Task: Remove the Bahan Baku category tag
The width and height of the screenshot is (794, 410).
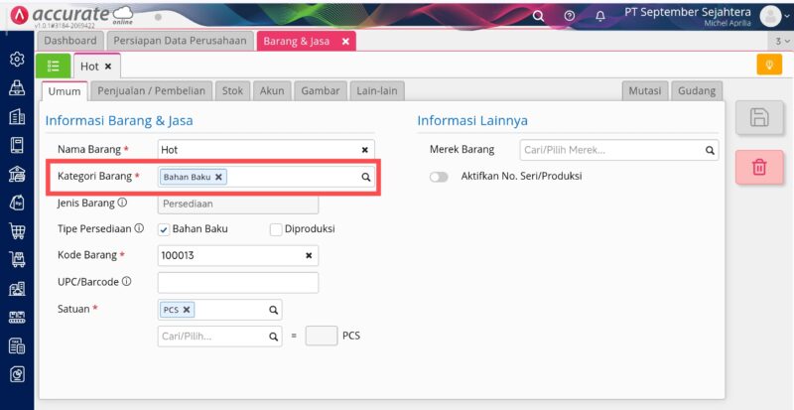Action: [x=218, y=177]
